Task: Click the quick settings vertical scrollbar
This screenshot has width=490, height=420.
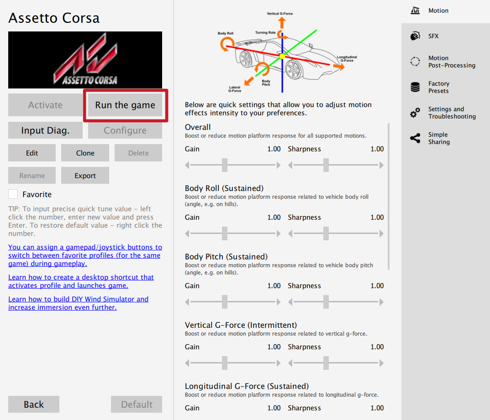Action: (x=389, y=196)
